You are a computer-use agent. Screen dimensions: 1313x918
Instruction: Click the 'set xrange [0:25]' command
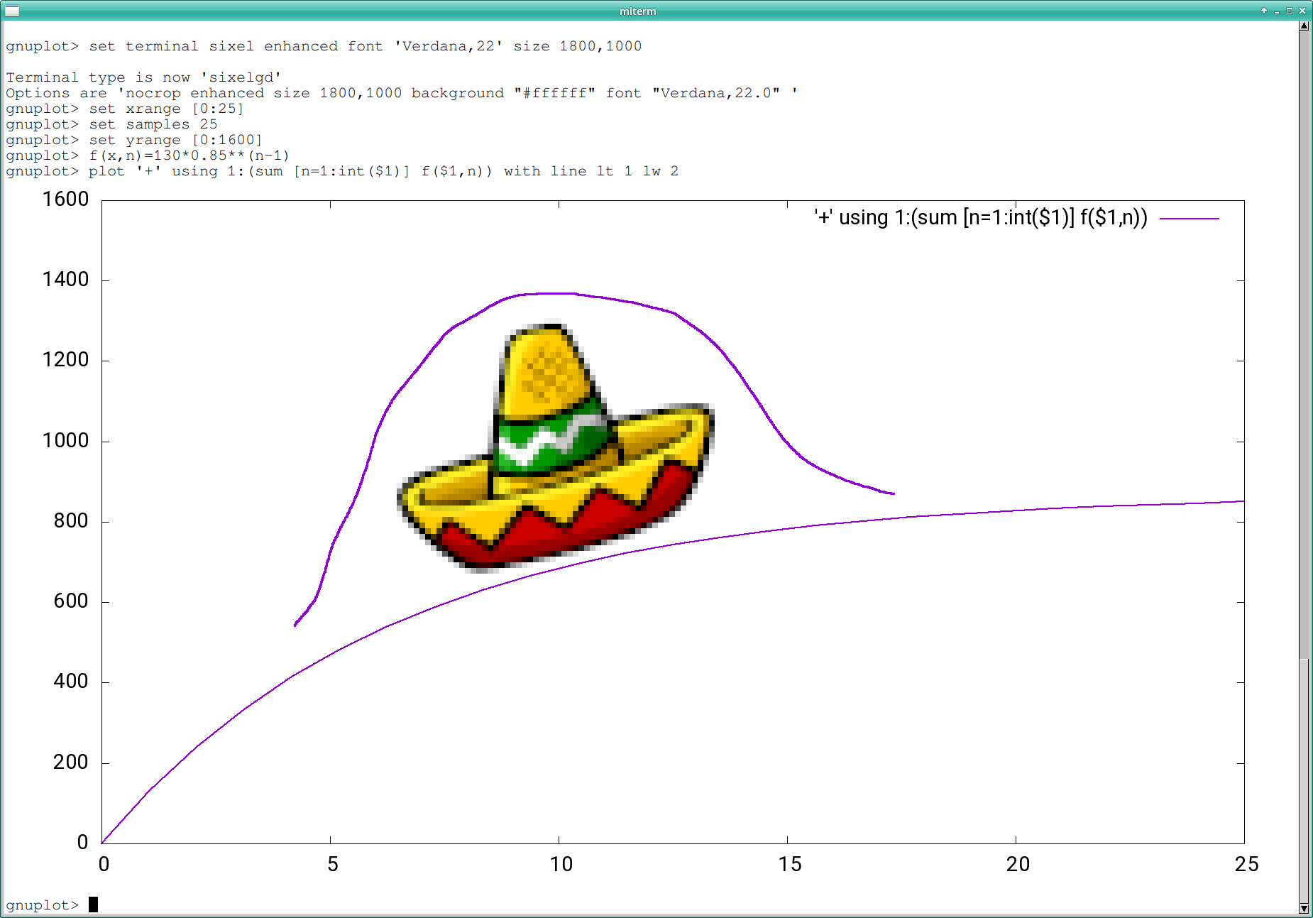[125, 109]
